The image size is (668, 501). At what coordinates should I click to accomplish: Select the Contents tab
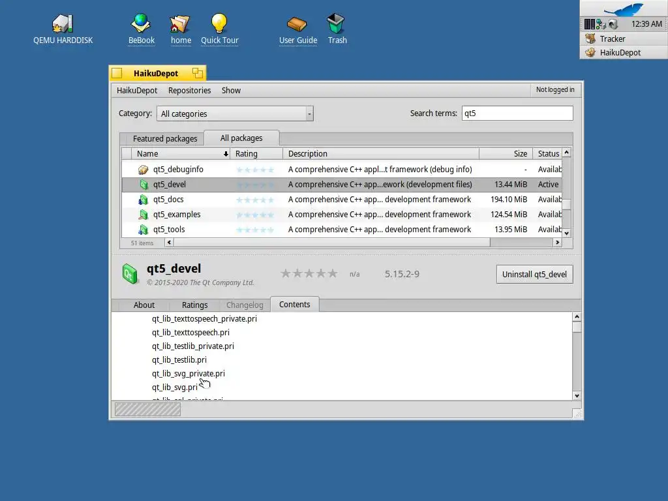pyautogui.click(x=294, y=305)
